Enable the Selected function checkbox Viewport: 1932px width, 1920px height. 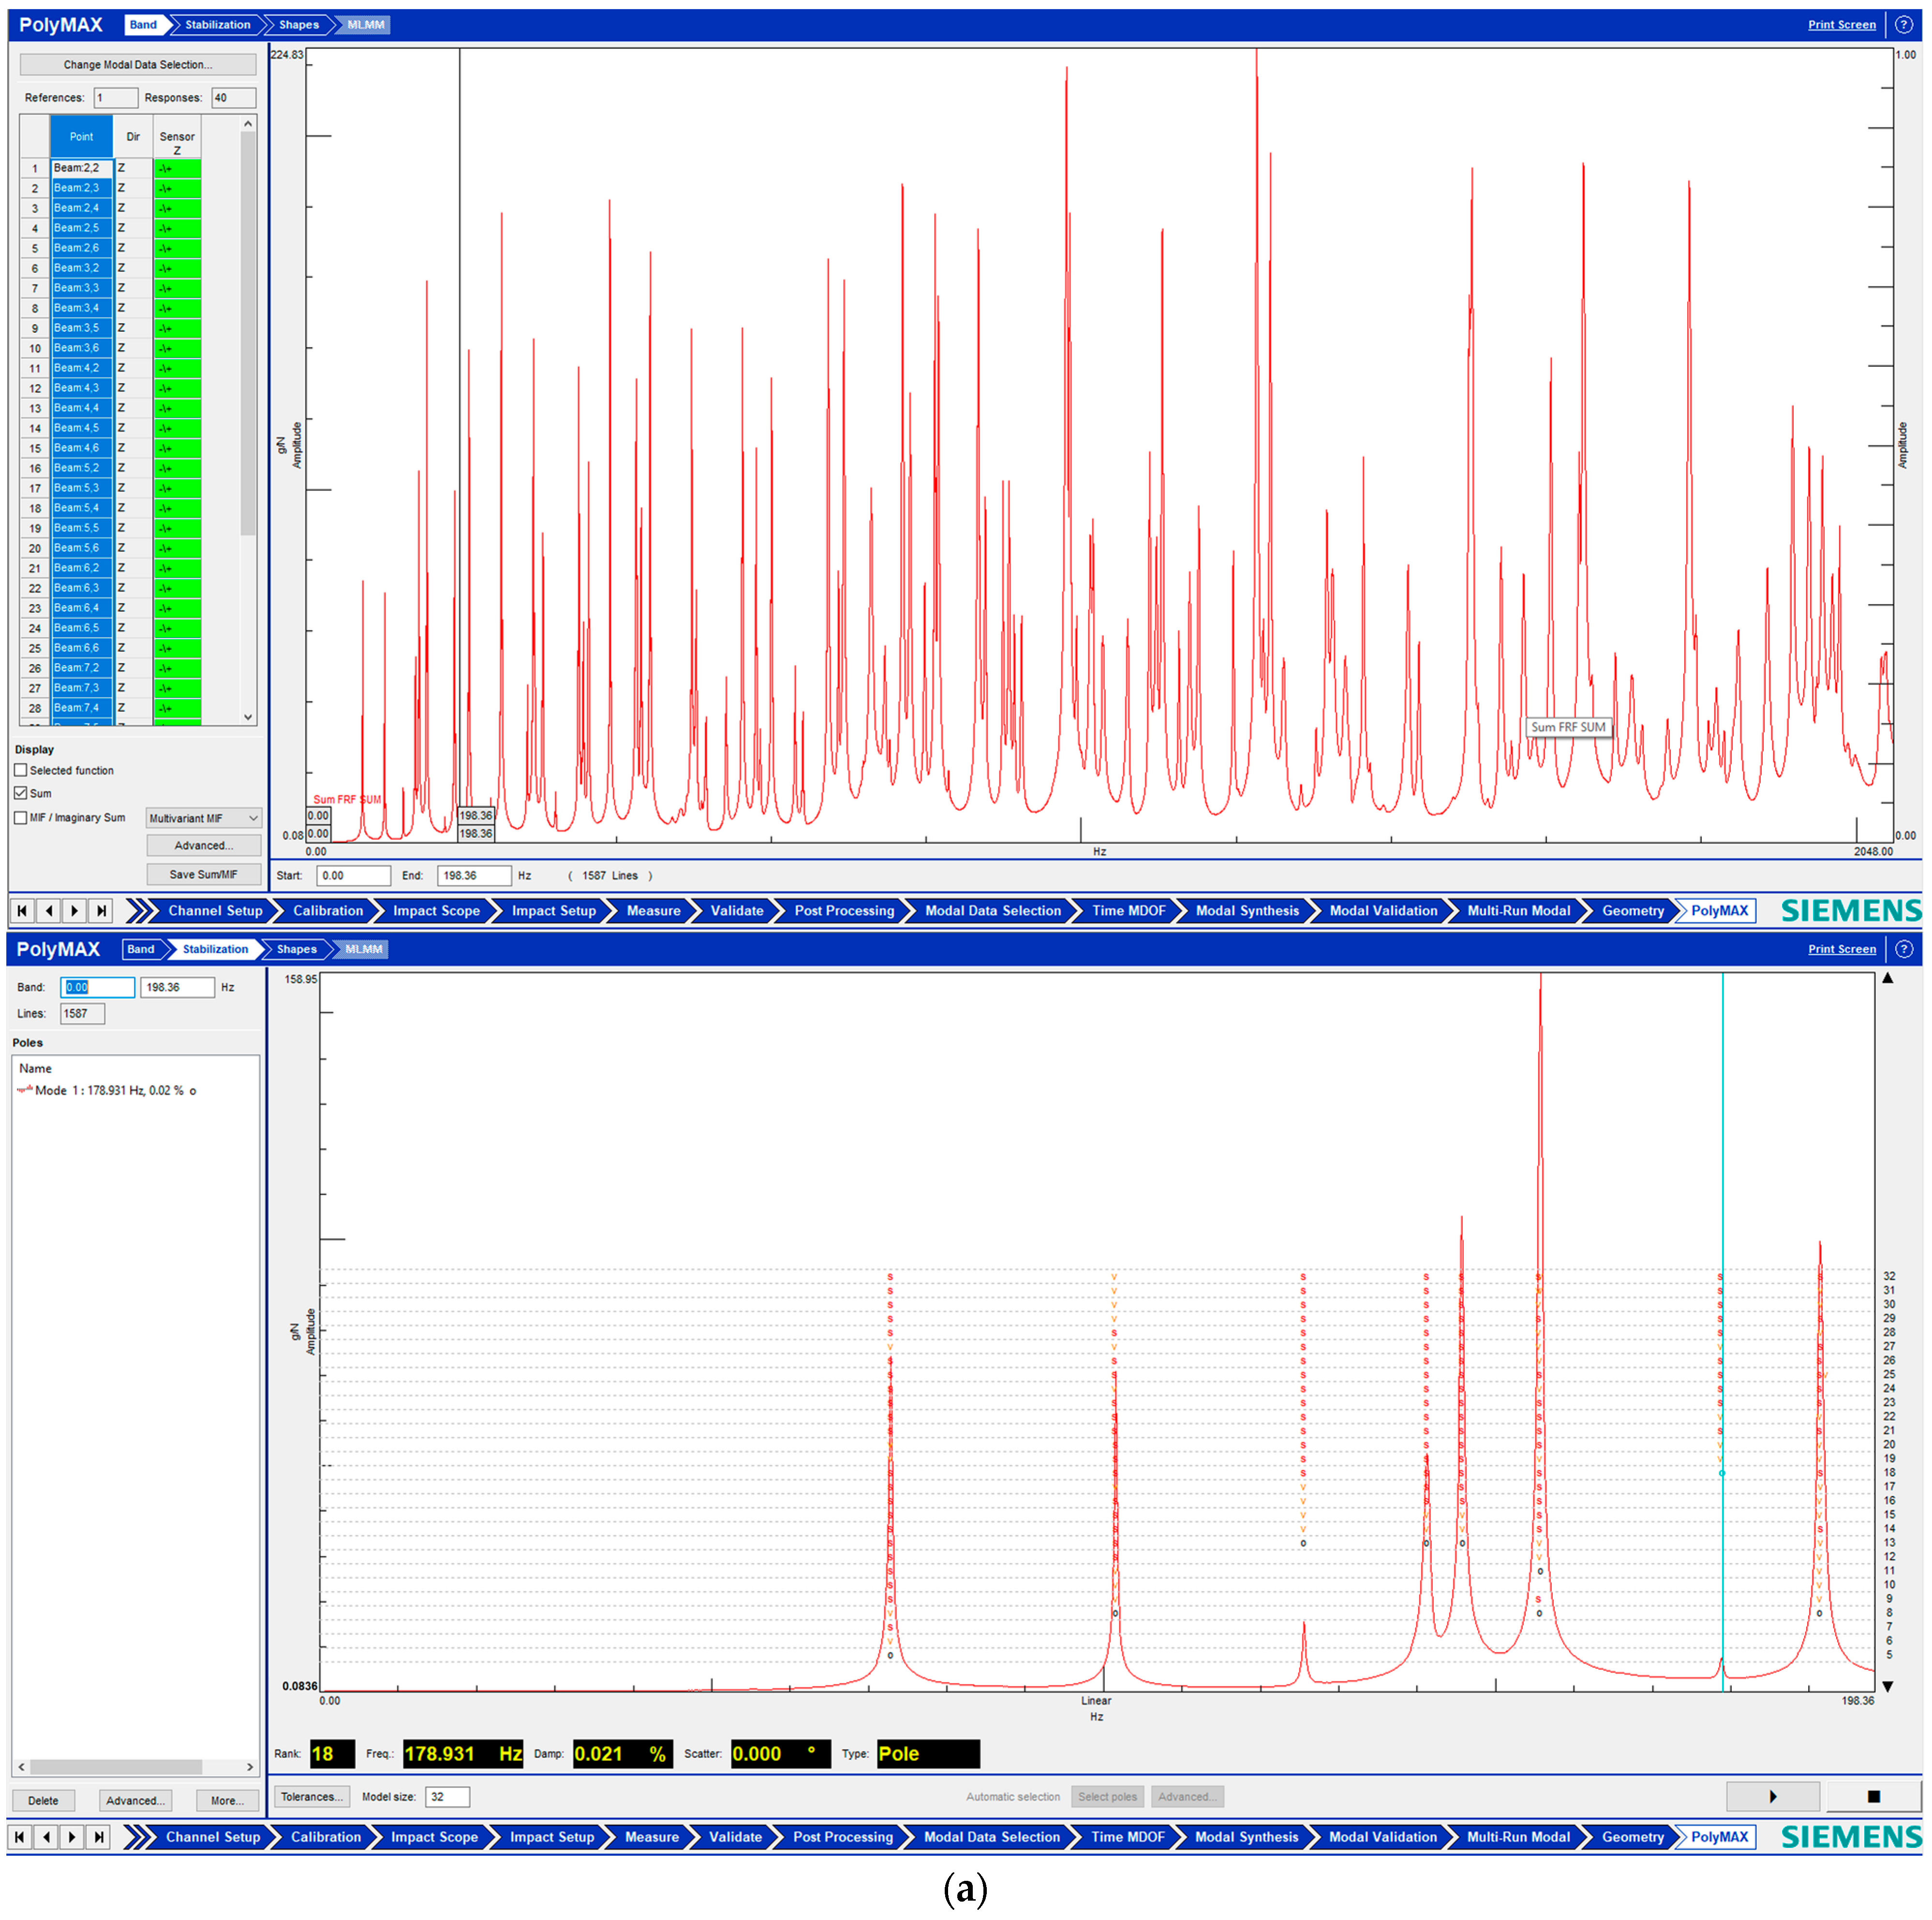tap(21, 770)
